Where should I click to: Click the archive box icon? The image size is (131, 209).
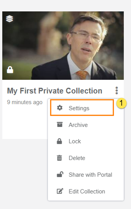[60, 125]
